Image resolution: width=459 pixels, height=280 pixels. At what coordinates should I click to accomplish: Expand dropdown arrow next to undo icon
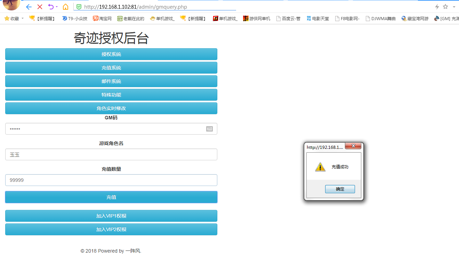point(57,7)
